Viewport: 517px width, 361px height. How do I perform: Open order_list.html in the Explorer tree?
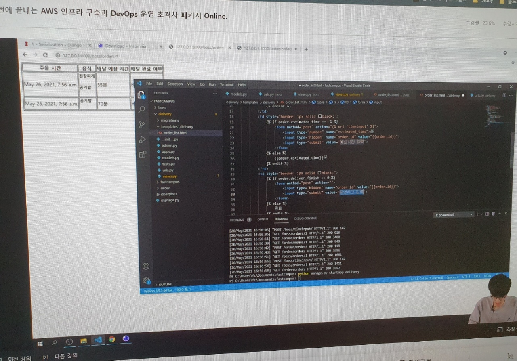point(175,133)
